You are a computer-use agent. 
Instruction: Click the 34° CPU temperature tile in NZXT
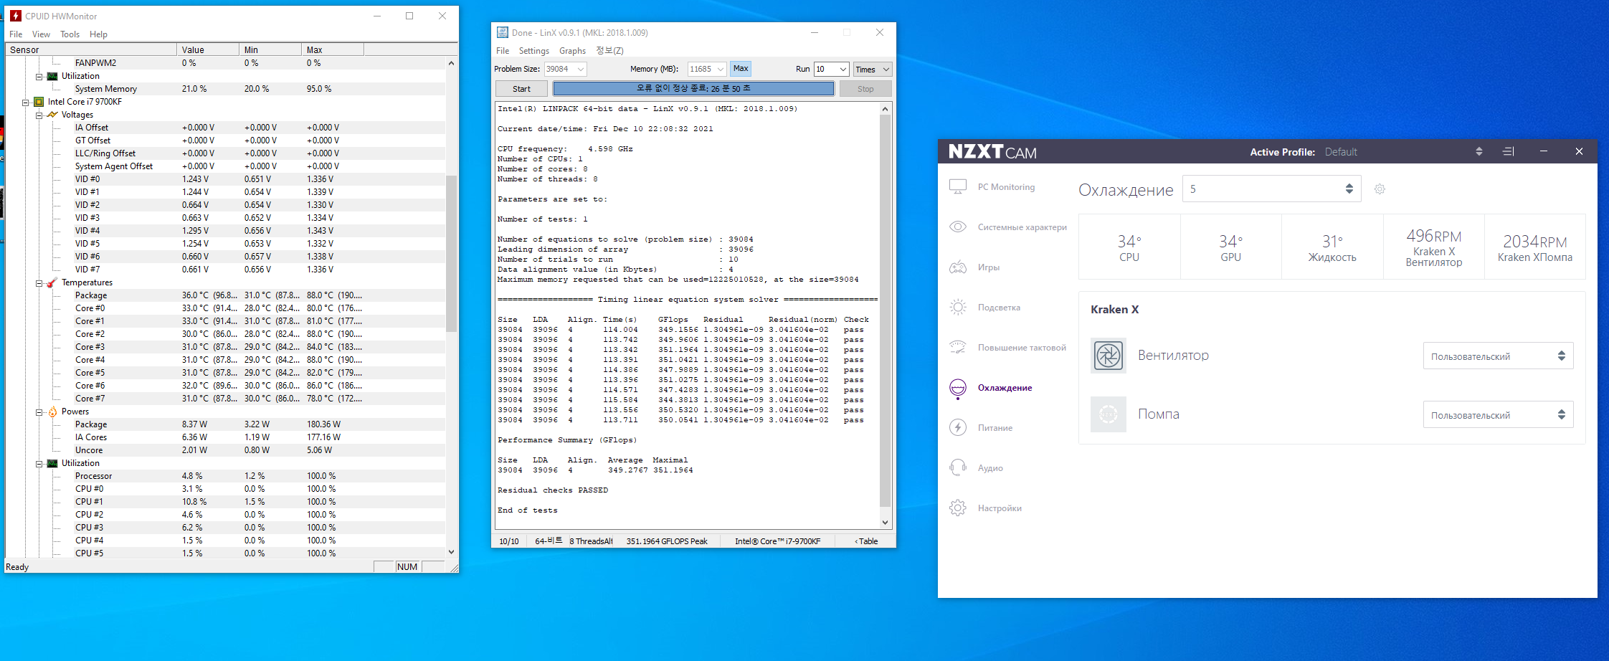click(1129, 247)
